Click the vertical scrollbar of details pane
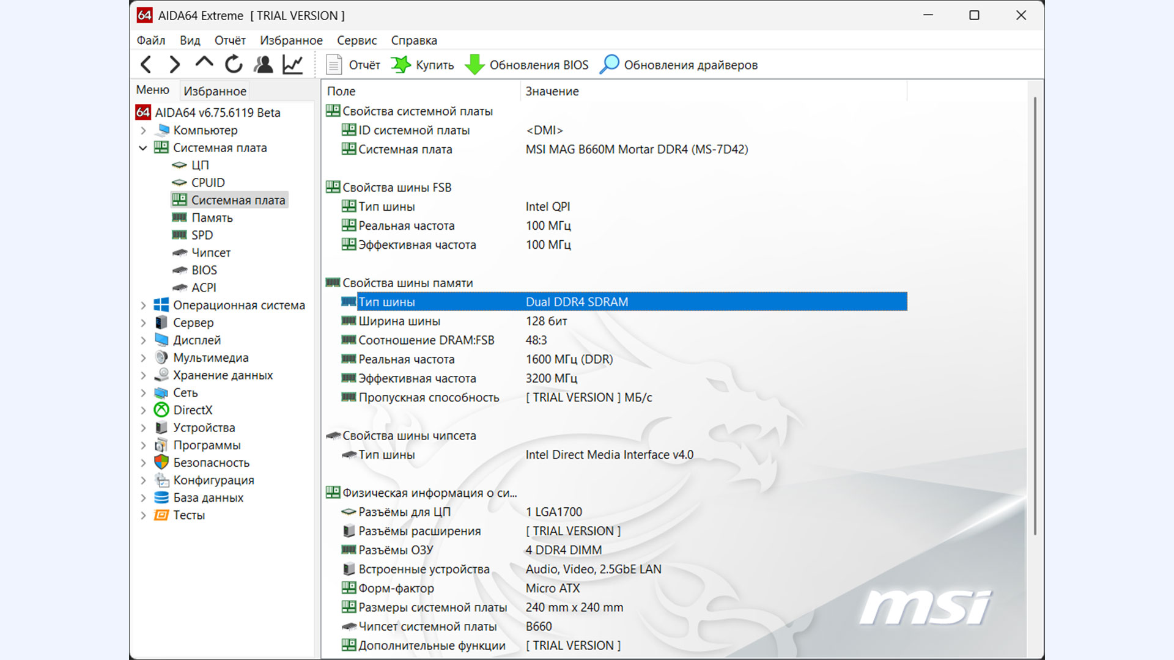The height and width of the screenshot is (660, 1174). (1035, 315)
